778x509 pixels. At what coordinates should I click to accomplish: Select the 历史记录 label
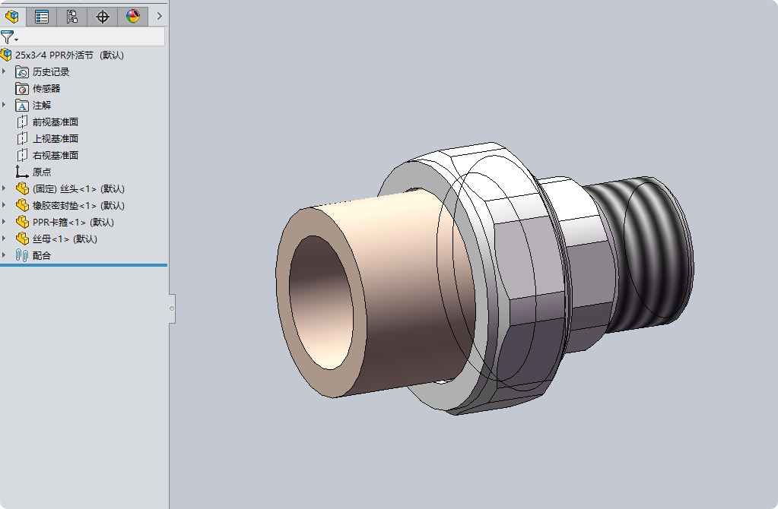click(51, 72)
